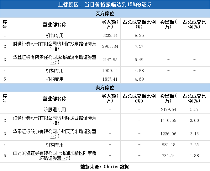Click sell amount 2179.54
Image resolution: width=210 pixels, height=171 pixels.
(169, 109)
